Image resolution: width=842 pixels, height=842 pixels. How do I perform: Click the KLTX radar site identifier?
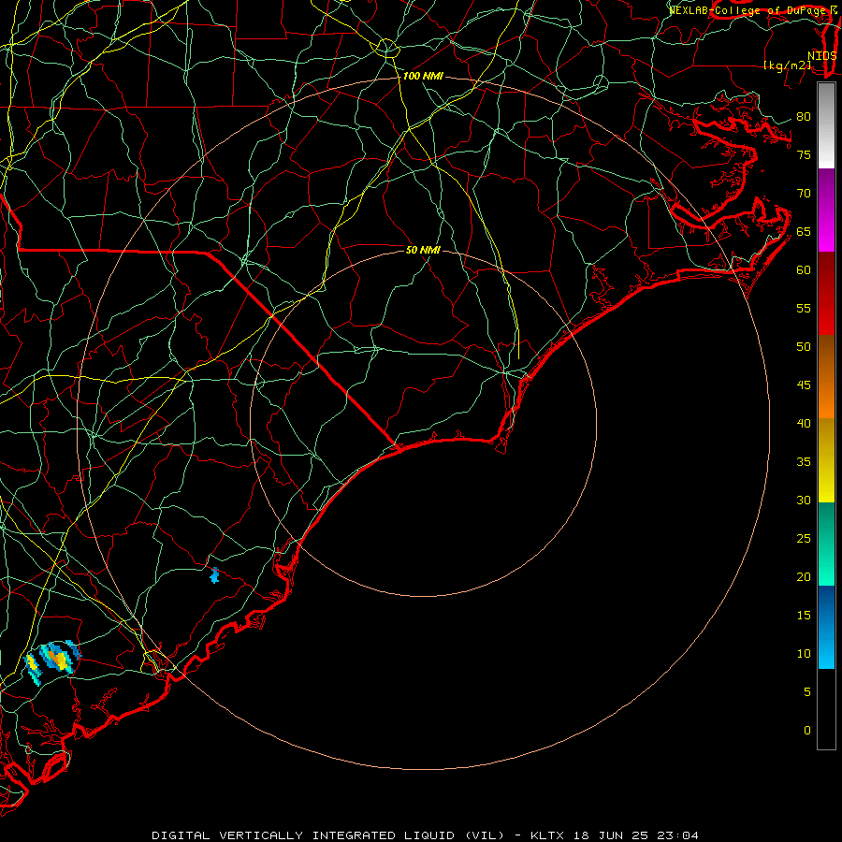[547, 835]
